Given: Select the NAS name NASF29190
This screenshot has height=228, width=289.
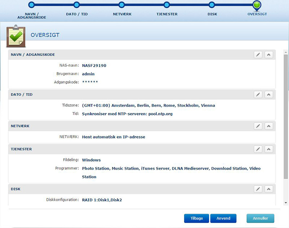Looking at the screenshot, I should pyautogui.click(x=94, y=66).
